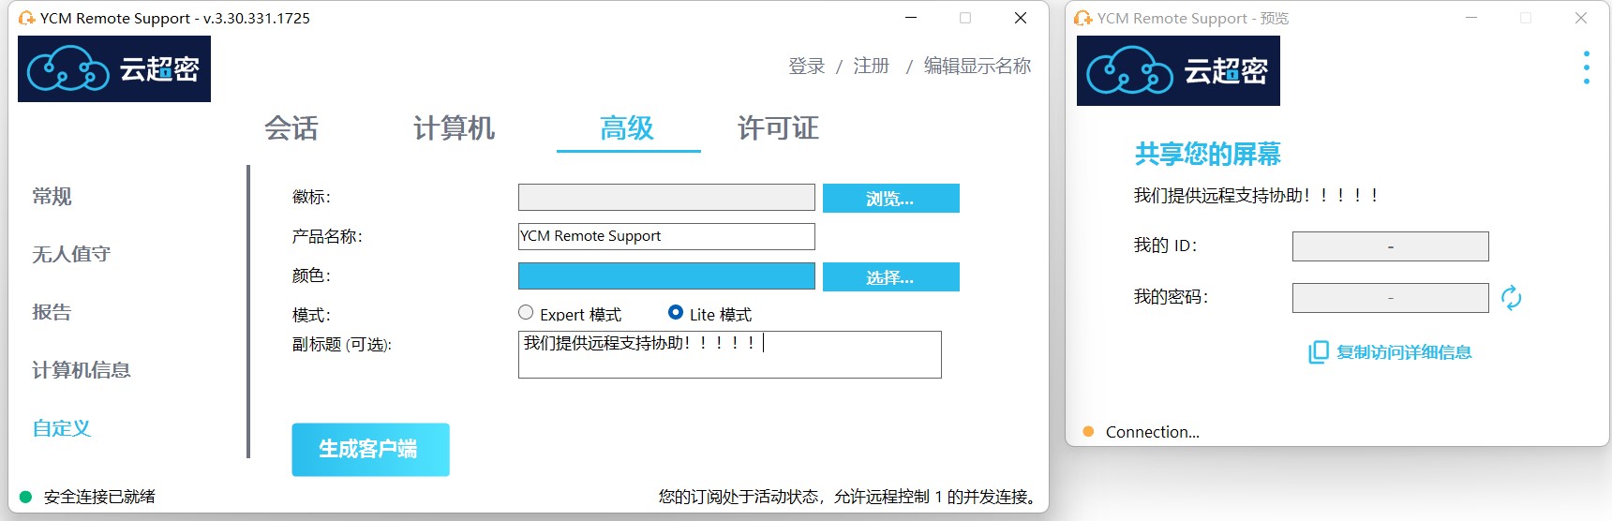The height and width of the screenshot is (521, 1612).
Task: Click the 我的 ID field in preview
Action: [1390, 246]
